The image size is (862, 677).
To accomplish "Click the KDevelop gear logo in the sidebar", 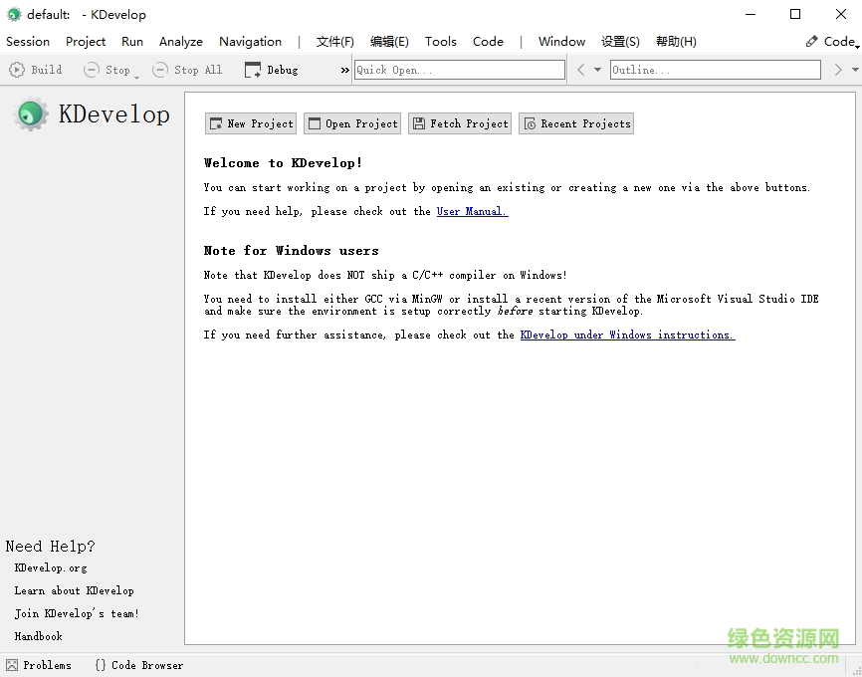I will 31,113.
